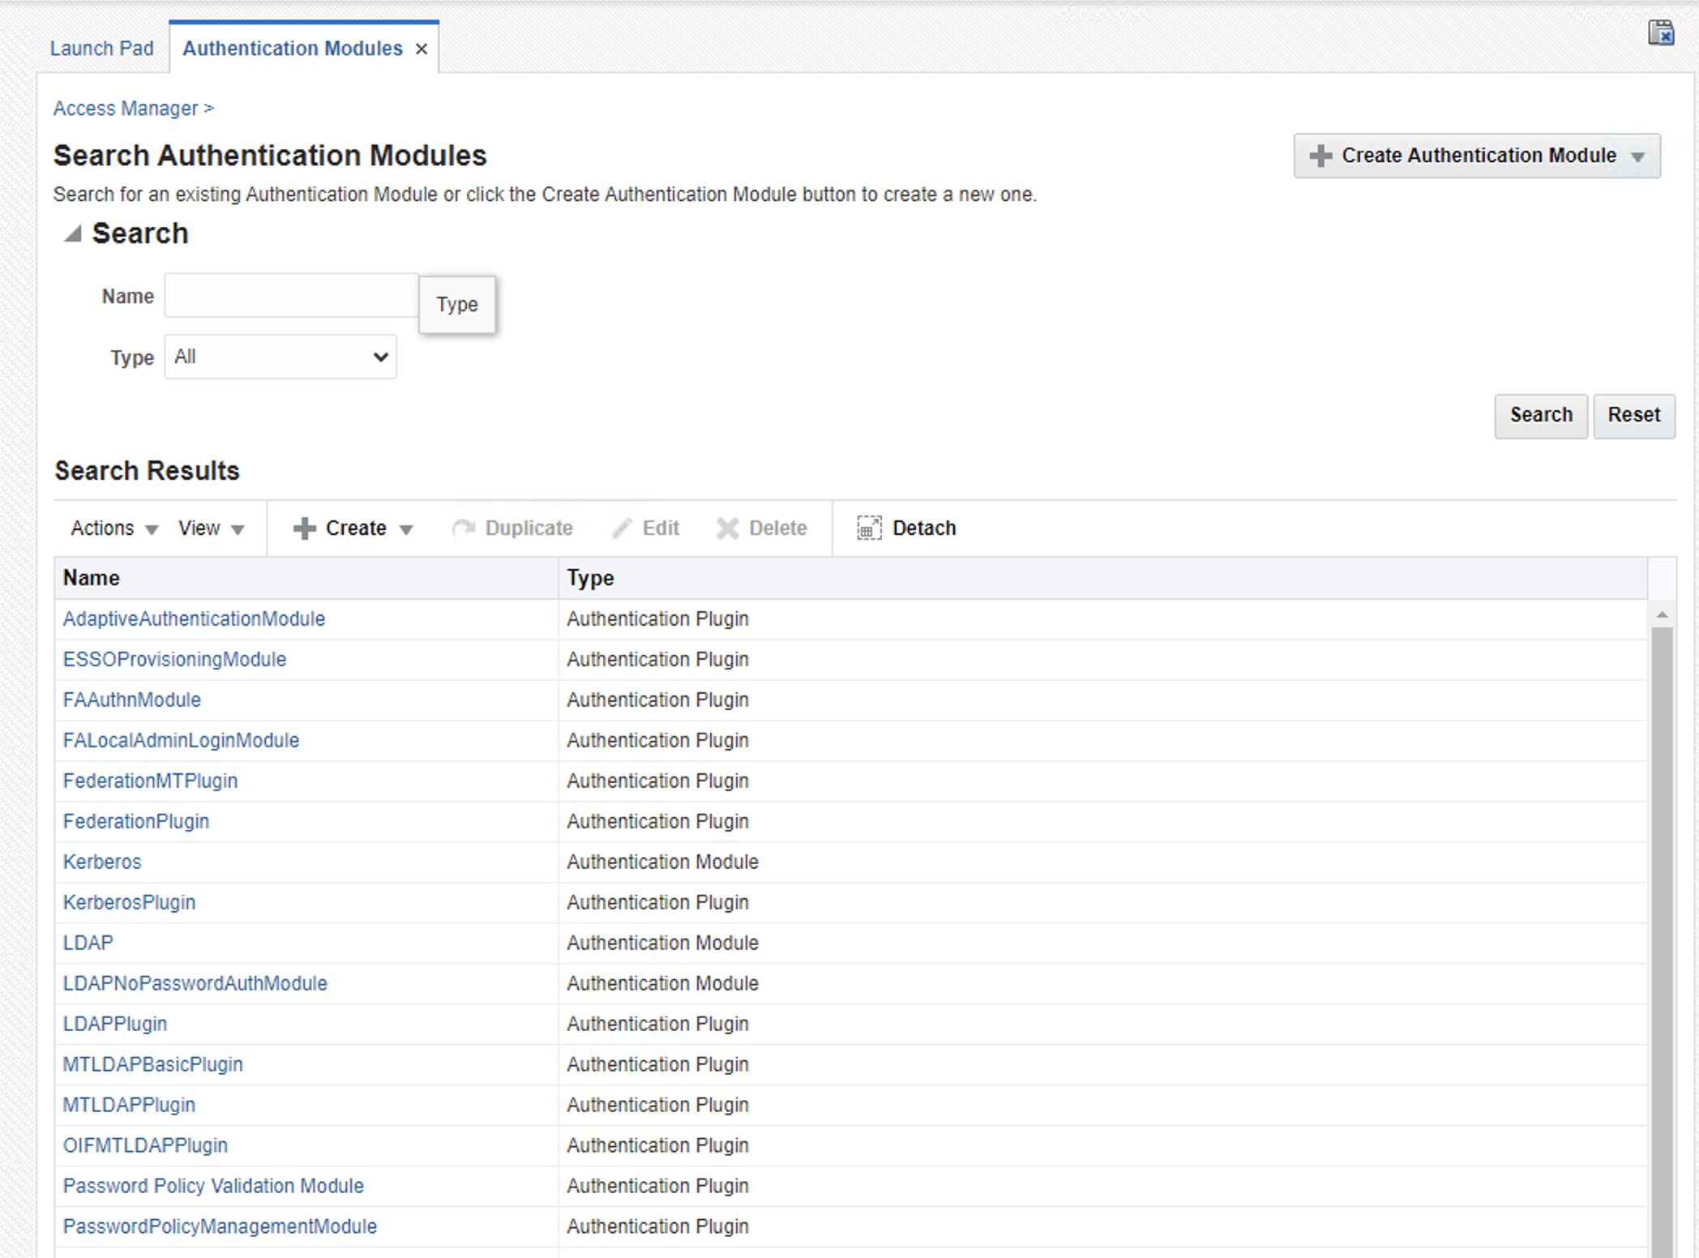Screen dimensions: 1699x1258
Task: Expand Create Authentication Module dropdown arrow
Action: [x=1637, y=156]
